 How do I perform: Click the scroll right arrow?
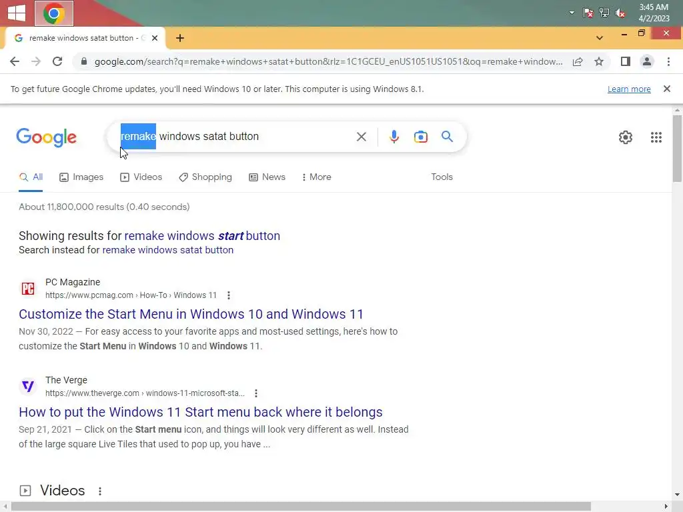pos(666,507)
